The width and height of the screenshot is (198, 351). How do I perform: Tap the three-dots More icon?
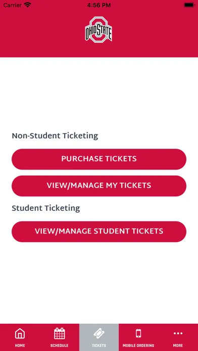(178, 333)
